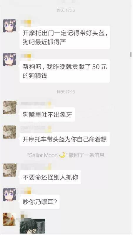Select avatar beside 不要命还怪别人抓你 message

point(9,170)
